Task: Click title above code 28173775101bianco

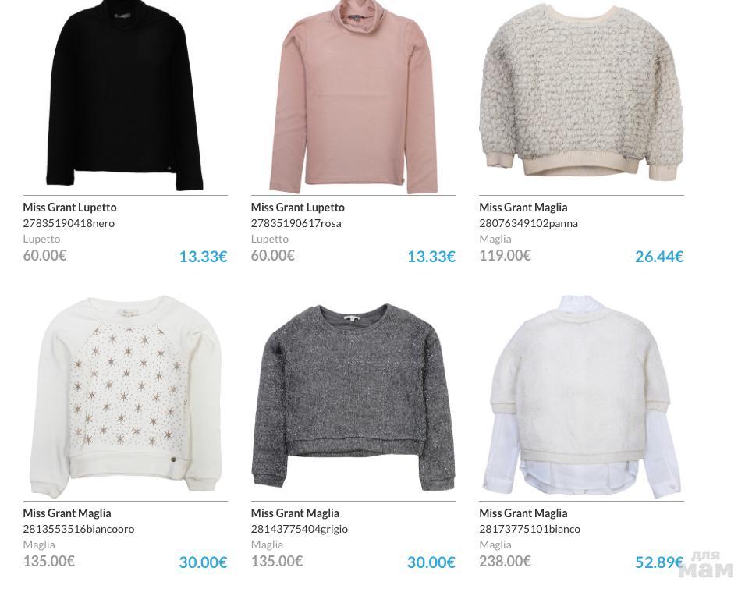Action: pyautogui.click(x=523, y=513)
